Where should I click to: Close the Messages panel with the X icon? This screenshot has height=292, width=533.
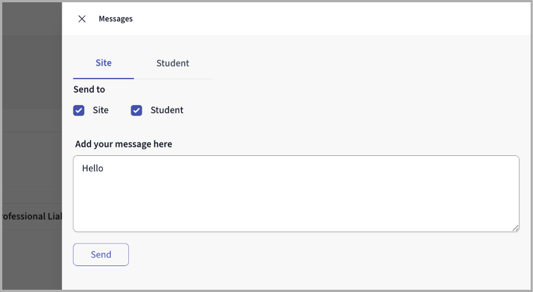[82, 19]
